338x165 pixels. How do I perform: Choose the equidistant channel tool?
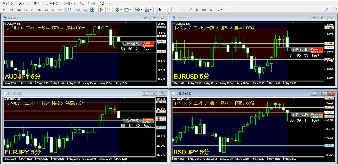tap(197, 10)
